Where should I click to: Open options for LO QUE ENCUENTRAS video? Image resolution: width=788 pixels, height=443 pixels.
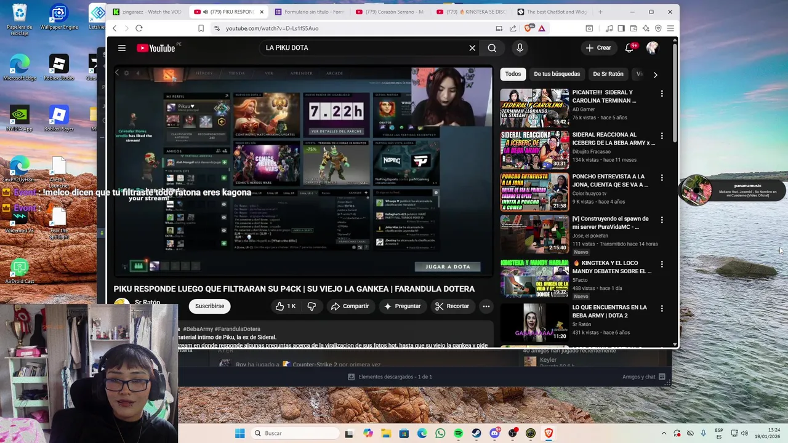[x=662, y=308]
